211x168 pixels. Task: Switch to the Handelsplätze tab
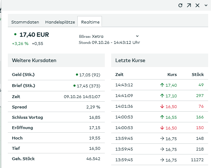click(x=60, y=22)
